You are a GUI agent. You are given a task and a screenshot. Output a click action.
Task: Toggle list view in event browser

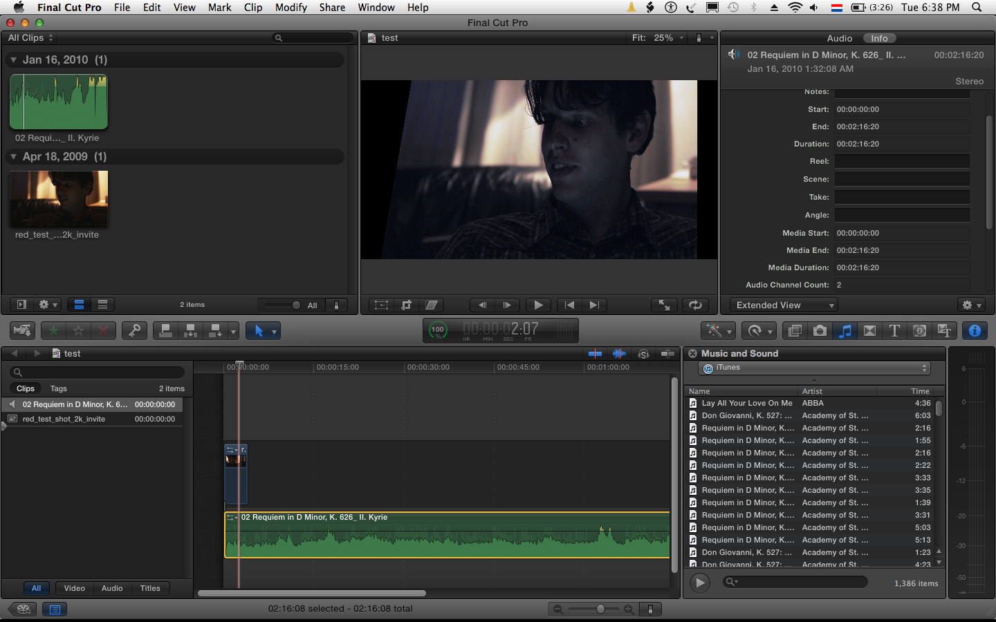tap(102, 305)
